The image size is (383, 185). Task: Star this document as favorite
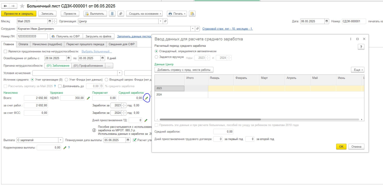coord(22,6)
